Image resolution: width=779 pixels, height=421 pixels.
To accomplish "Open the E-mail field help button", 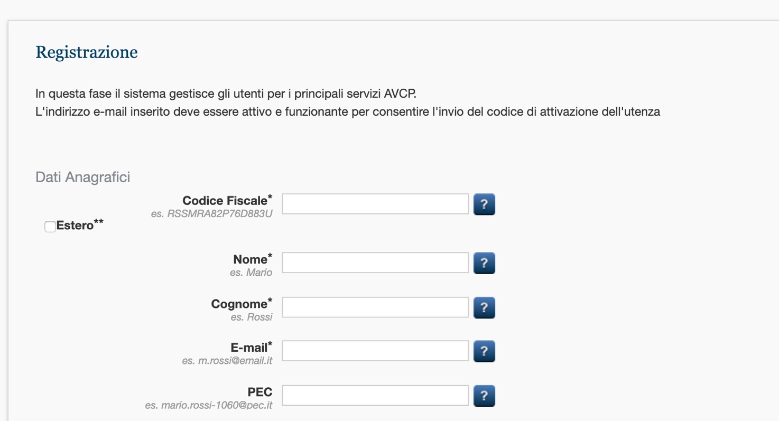I will click(484, 351).
